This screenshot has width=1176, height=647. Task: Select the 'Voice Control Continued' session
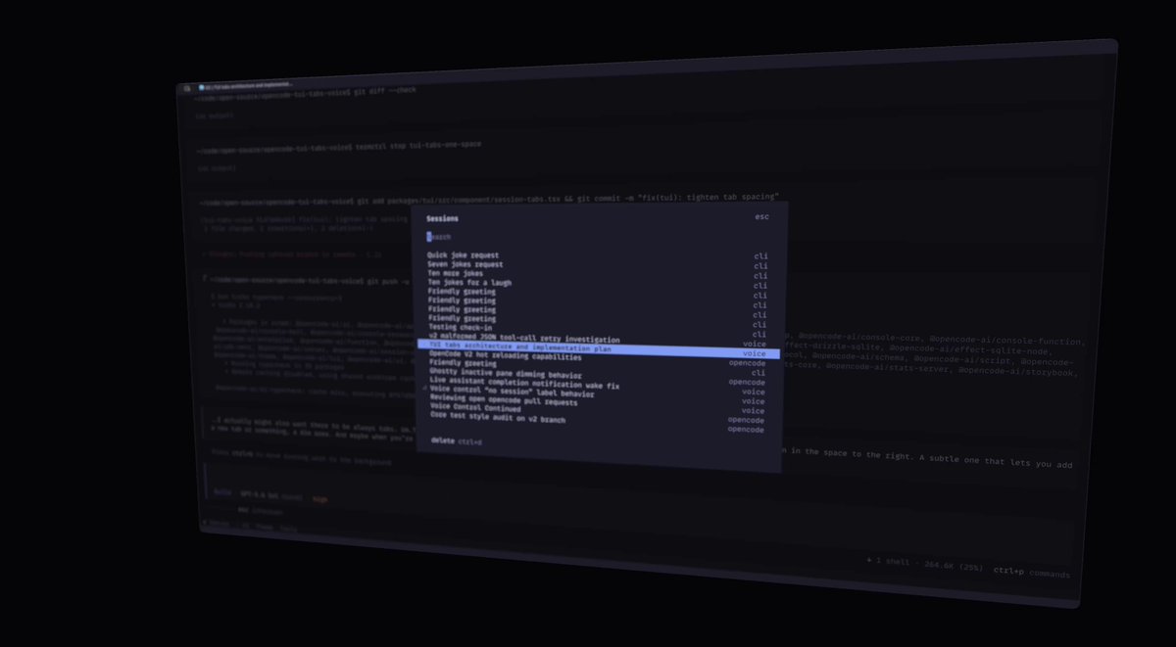coord(598,411)
